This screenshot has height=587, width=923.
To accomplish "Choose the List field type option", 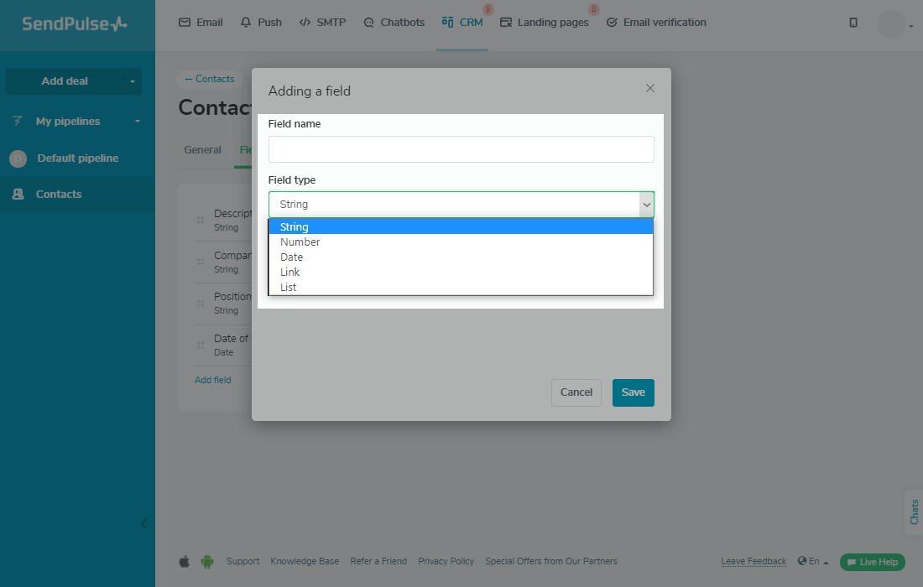I will [x=289, y=288].
